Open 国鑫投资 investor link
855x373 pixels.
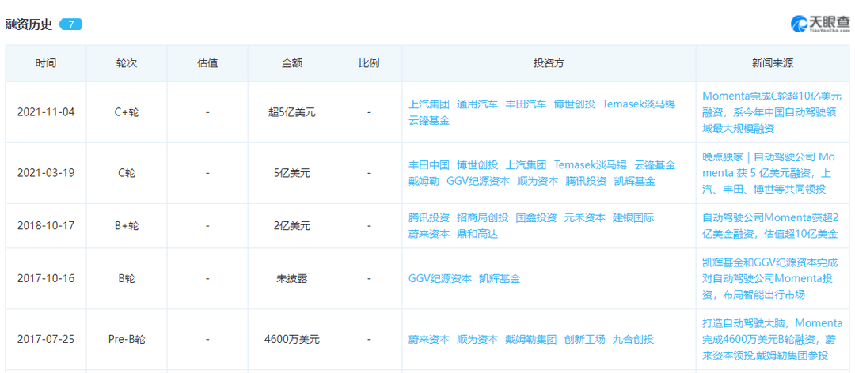(x=537, y=217)
